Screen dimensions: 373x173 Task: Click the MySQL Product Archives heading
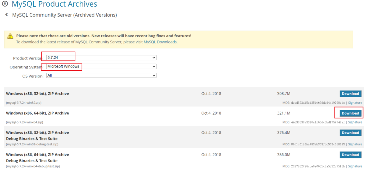[54, 4]
